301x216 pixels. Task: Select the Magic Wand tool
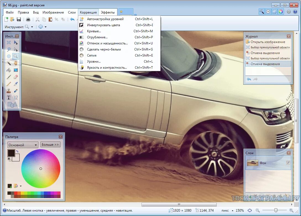[x=9, y=63]
